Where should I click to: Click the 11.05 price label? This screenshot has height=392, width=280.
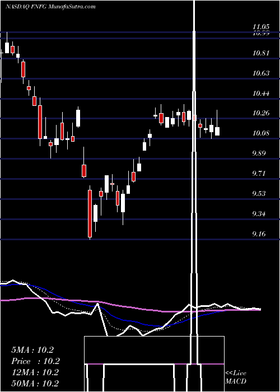coord(261,27)
